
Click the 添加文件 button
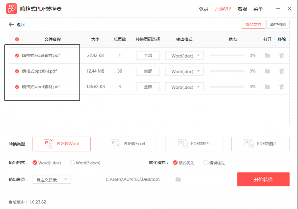tap(253, 24)
